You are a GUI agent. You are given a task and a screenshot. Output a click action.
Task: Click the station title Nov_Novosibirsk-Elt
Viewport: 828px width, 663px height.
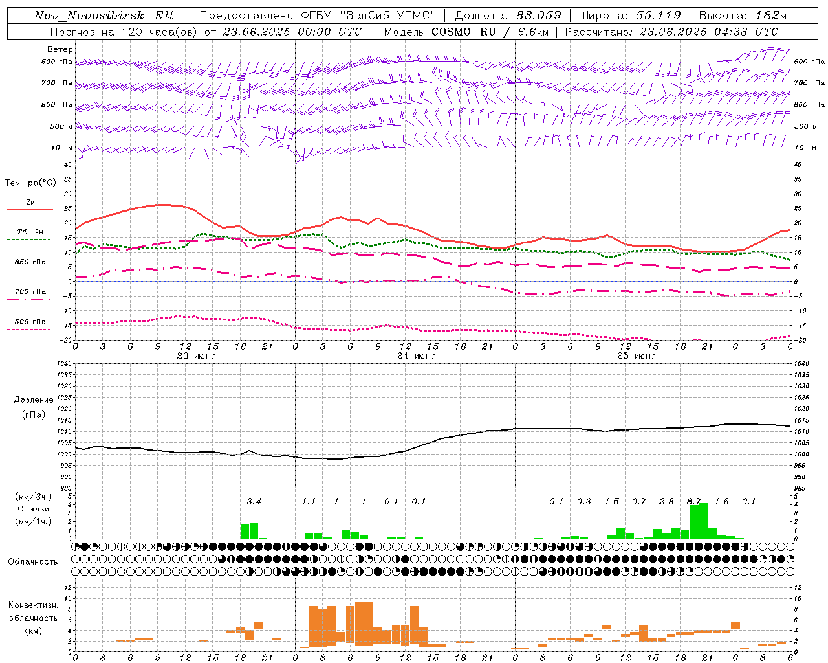(x=104, y=16)
